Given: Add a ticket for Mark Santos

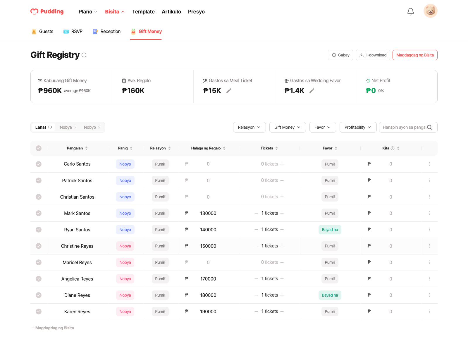Looking at the screenshot, I should (x=282, y=213).
